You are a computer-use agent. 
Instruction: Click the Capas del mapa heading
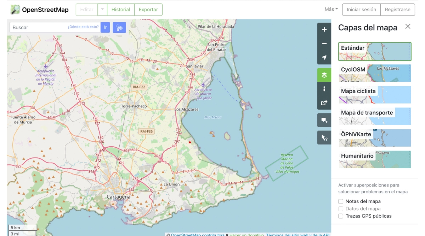(368, 28)
